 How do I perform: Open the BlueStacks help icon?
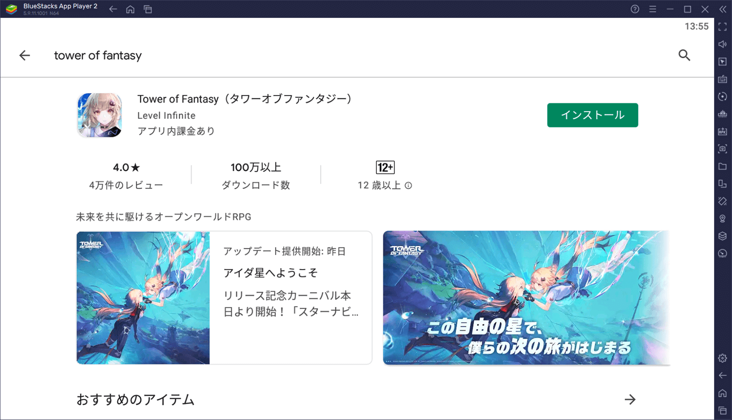click(x=635, y=9)
